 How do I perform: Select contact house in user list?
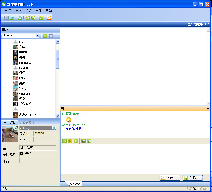[x=23, y=42]
